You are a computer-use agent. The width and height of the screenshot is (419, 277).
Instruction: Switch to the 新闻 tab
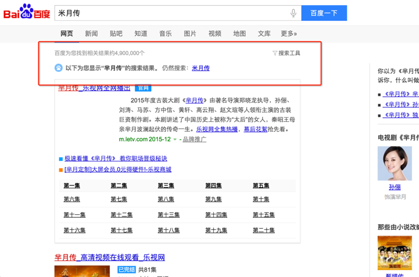(x=91, y=34)
